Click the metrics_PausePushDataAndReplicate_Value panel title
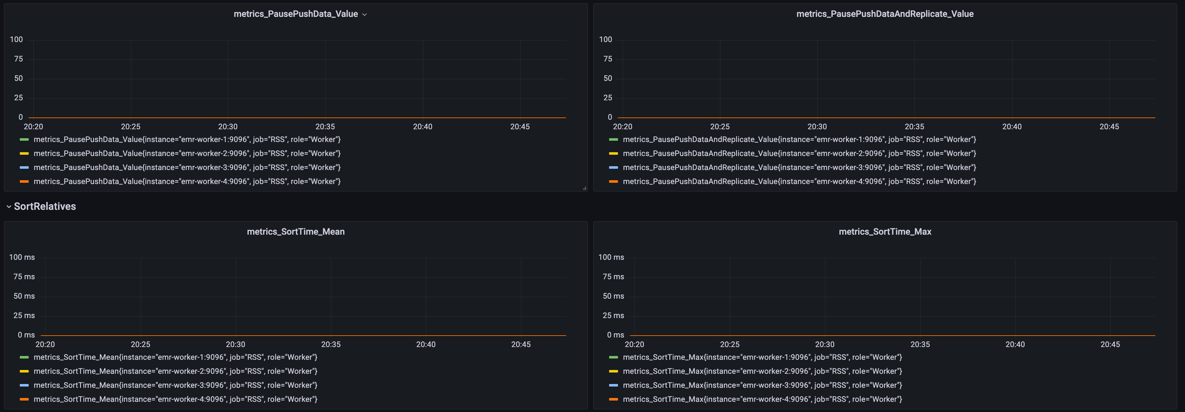The image size is (1185, 412). click(x=885, y=14)
